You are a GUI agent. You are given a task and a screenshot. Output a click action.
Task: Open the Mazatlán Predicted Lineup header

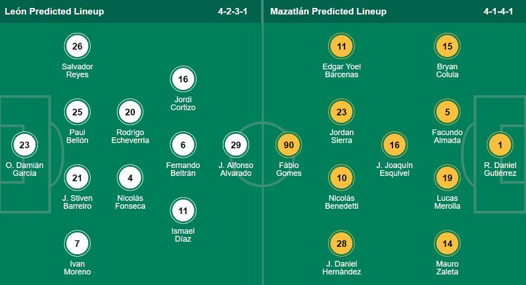click(x=327, y=12)
